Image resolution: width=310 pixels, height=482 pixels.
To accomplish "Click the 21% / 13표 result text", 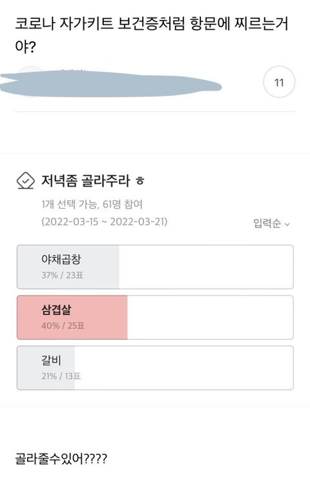I will coord(61,376).
